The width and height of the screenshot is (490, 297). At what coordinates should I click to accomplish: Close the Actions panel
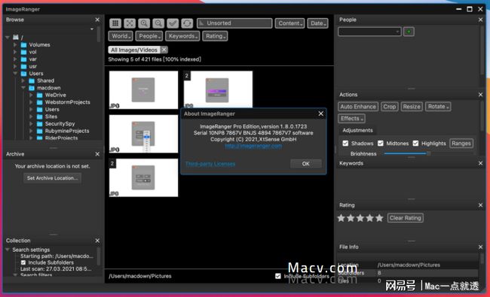pyautogui.click(x=481, y=95)
